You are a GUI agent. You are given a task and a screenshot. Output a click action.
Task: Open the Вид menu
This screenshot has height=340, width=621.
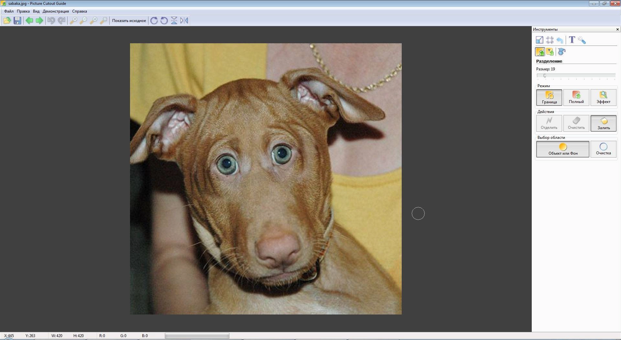click(36, 11)
